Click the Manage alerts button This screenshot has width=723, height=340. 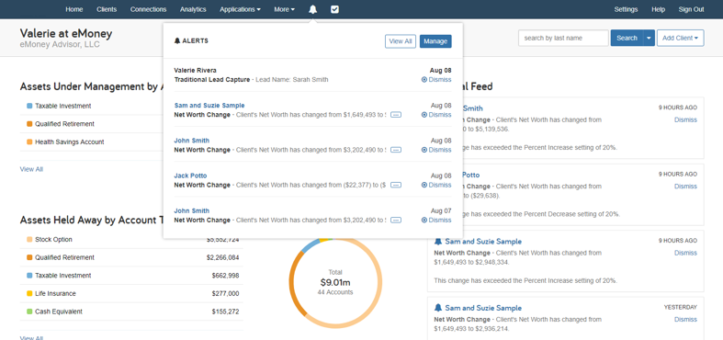[x=435, y=41]
